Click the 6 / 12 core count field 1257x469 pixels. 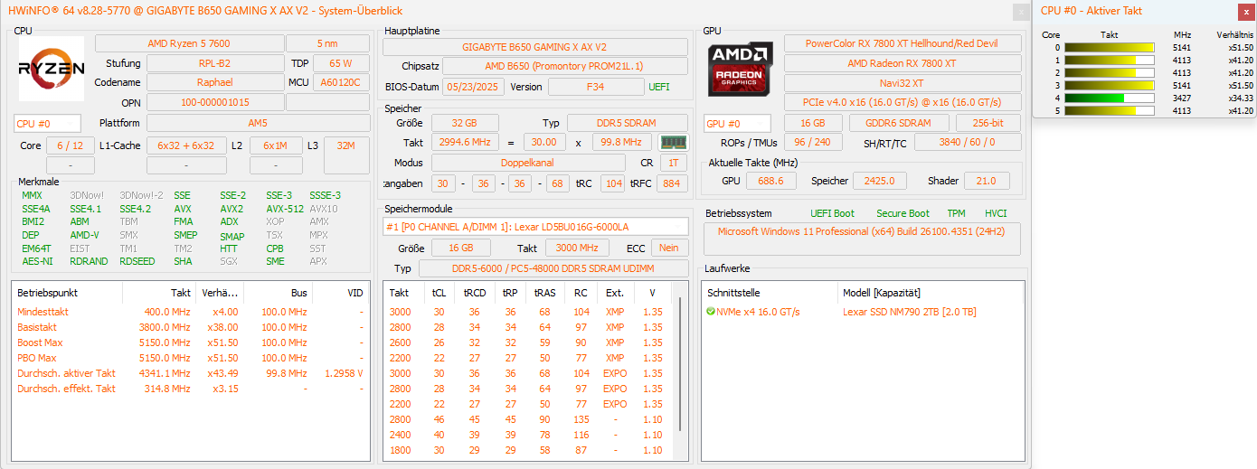pyautogui.click(x=70, y=145)
